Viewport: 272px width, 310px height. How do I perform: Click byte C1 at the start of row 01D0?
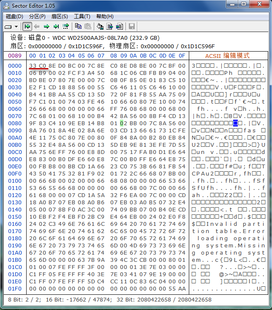pyautogui.click(x=33, y=274)
